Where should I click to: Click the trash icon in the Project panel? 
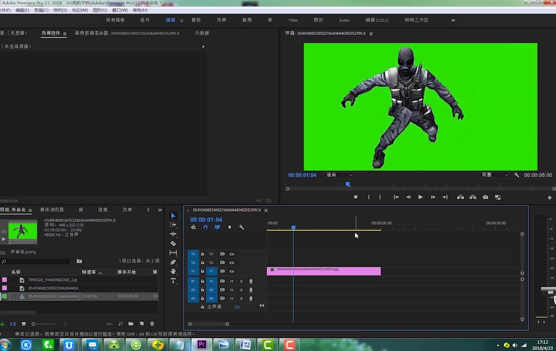pyautogui.click(x=152, y=324)
